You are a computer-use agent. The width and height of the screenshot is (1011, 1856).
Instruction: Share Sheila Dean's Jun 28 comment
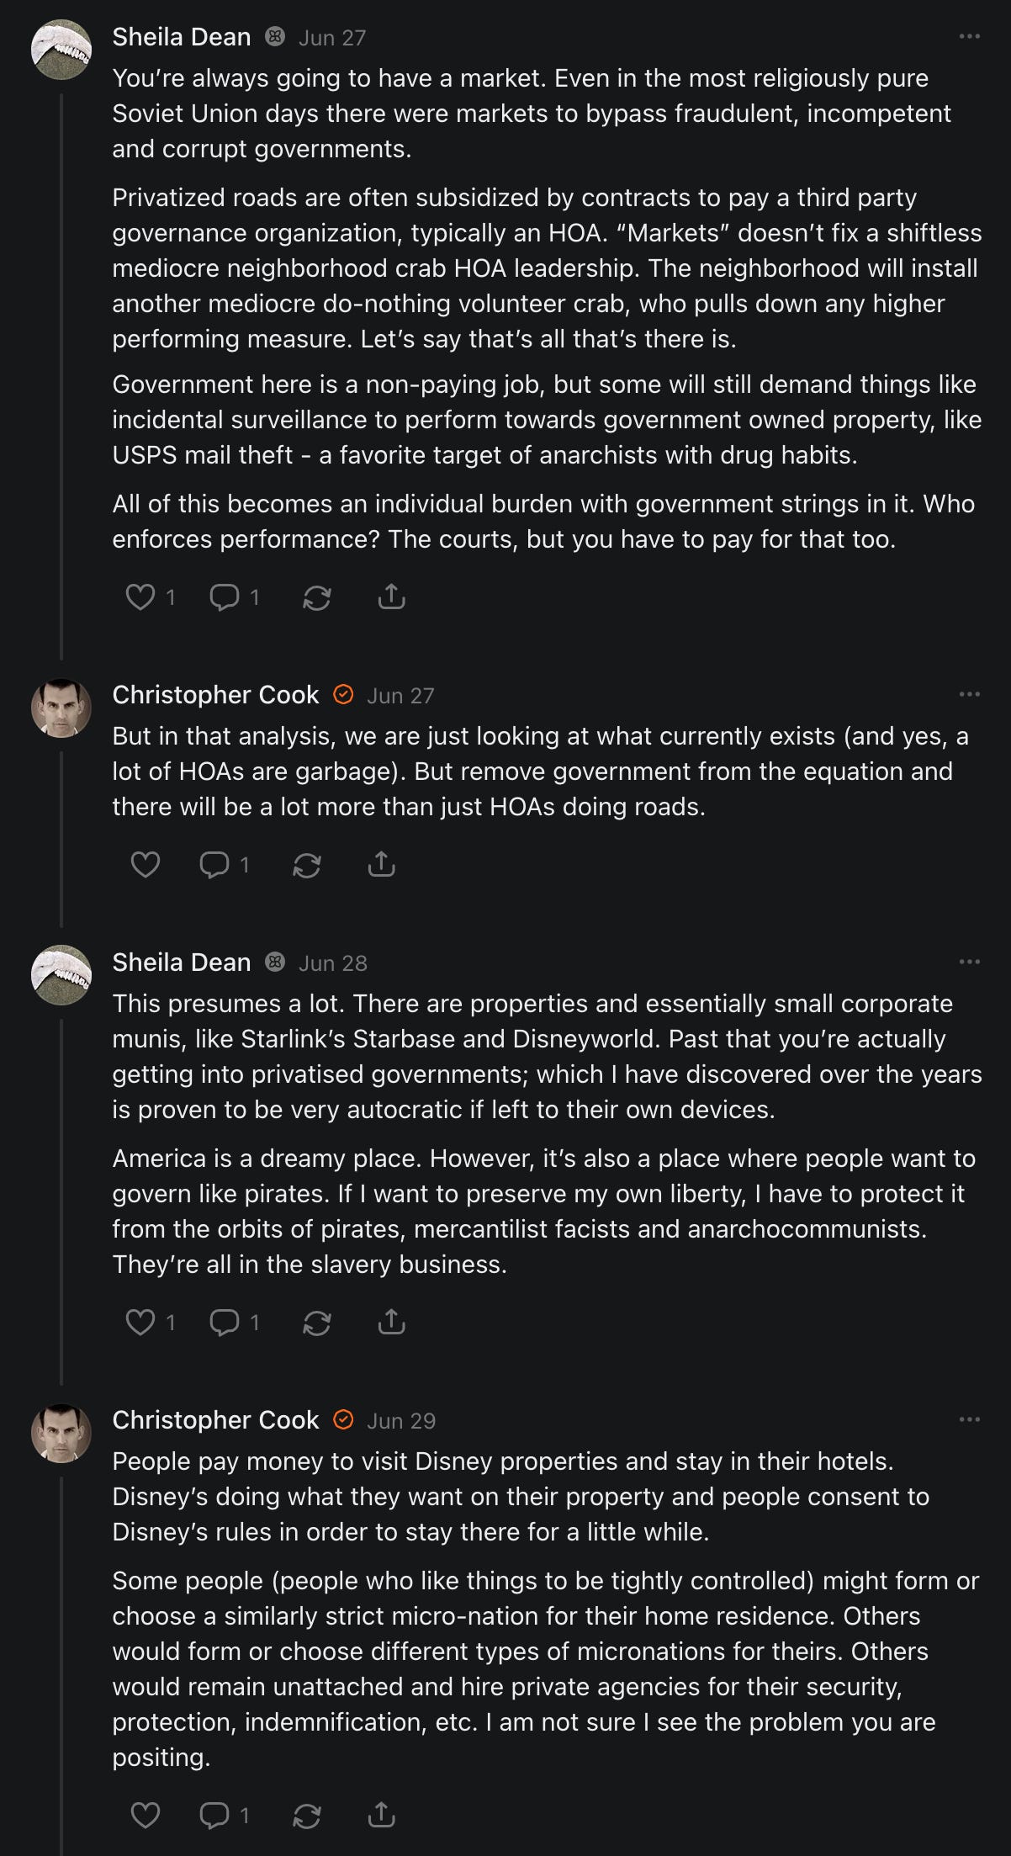pos(391,1323)
